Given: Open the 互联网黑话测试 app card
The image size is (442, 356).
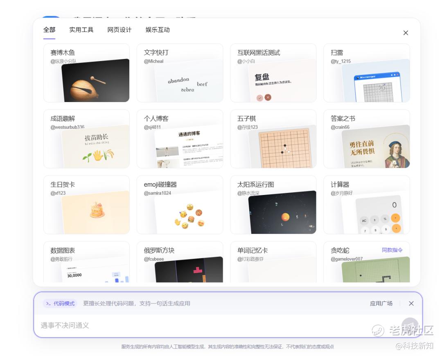Looking at the screenshot, I should tap(273, 73).
